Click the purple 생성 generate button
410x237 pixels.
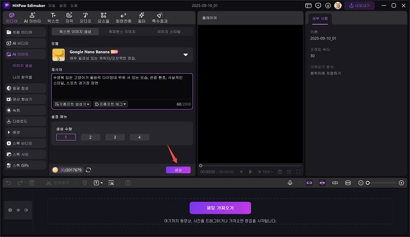click(178, 170)
